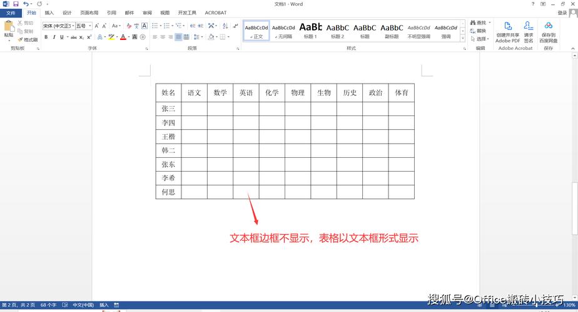Toggle Bold formatting

pyautogui.click(x=46, y=37)
